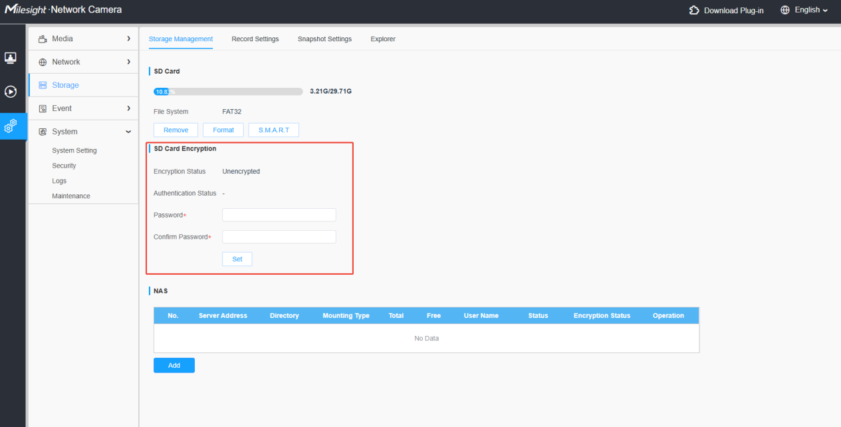The image size is (841, 427).
Task: Open the English language dropdown
Action: (812, 11)
